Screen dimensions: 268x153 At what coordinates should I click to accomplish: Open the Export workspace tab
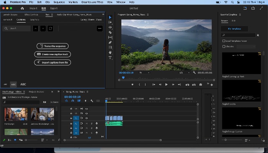(54, 8)
